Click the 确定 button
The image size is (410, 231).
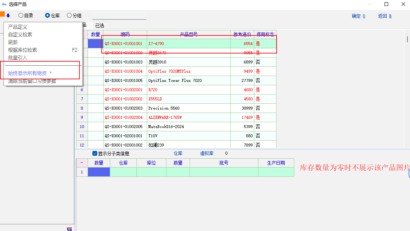[x=358, y=16]
